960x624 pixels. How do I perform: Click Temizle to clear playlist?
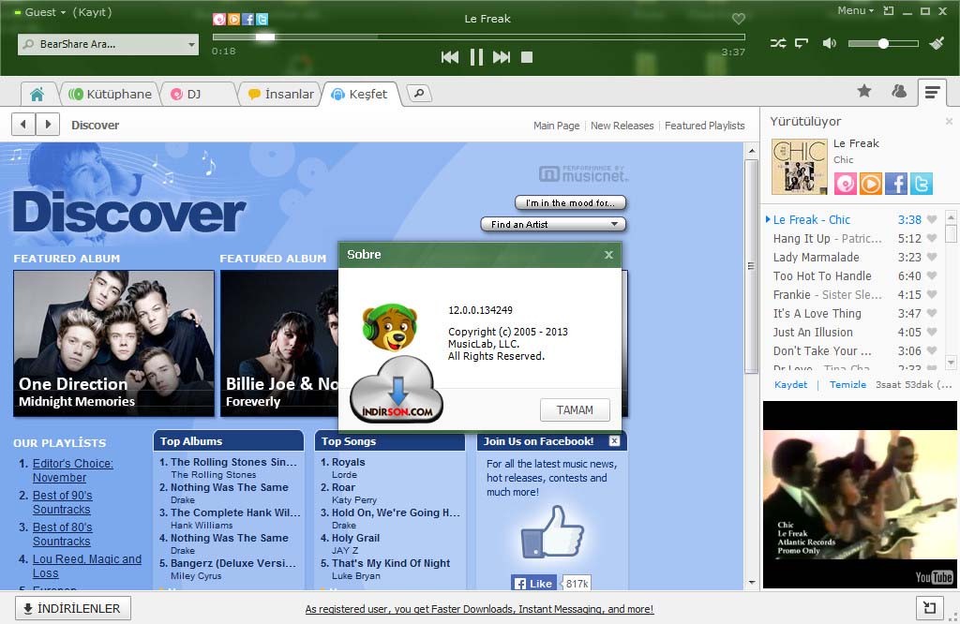pos(847,385)
